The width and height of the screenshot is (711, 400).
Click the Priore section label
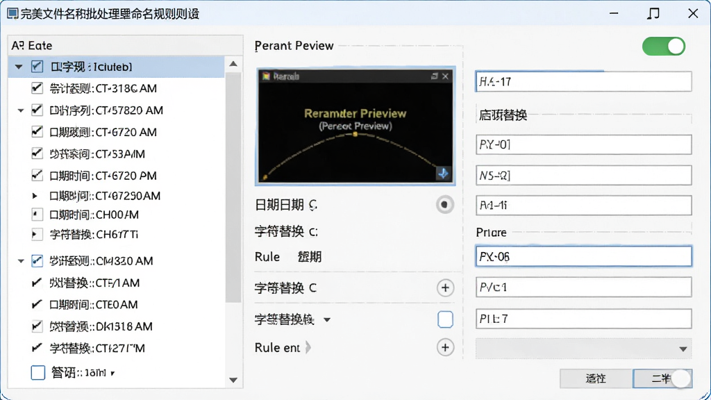491,232
